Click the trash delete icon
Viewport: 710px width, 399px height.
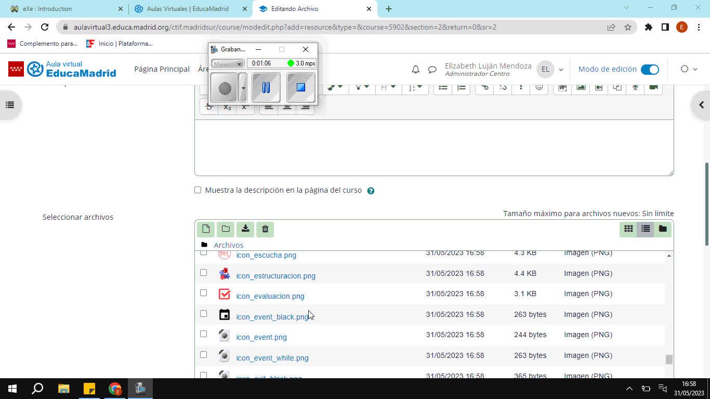click(x=265, y=229)
